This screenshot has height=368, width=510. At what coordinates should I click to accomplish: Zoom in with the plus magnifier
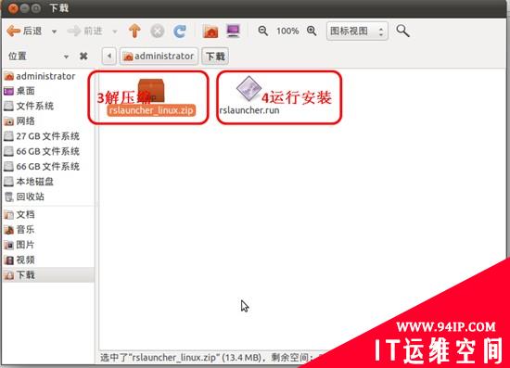[312, 31]
